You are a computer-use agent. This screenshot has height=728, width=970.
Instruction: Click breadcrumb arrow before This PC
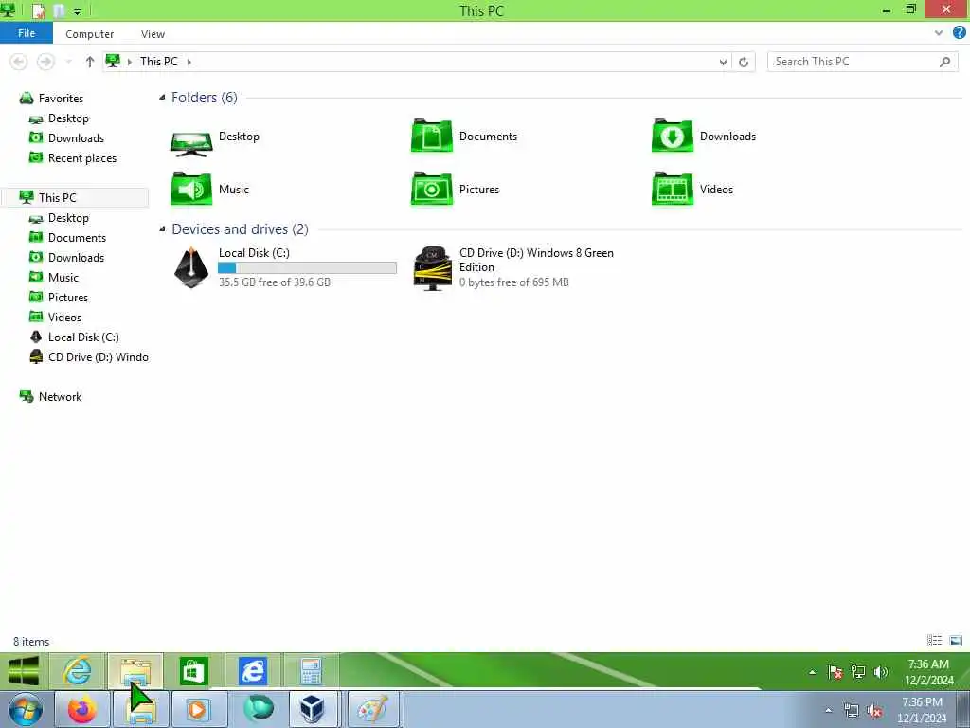(129, 62)
